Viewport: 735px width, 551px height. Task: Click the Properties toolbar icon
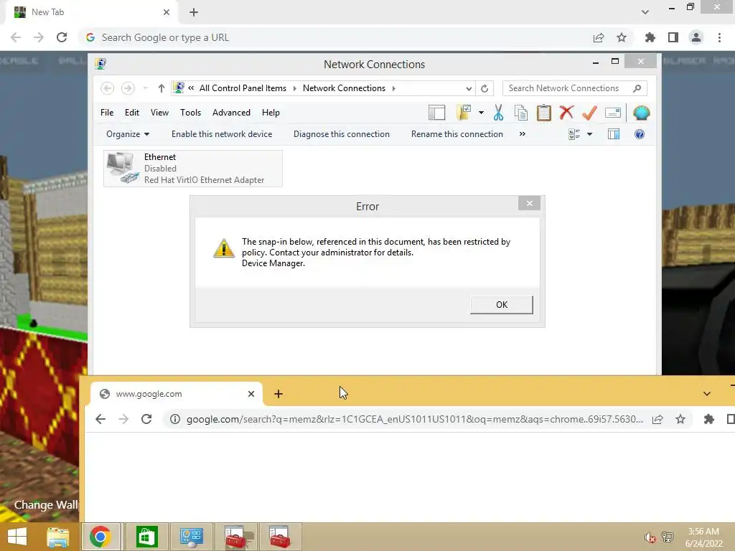tap(613, 113)
